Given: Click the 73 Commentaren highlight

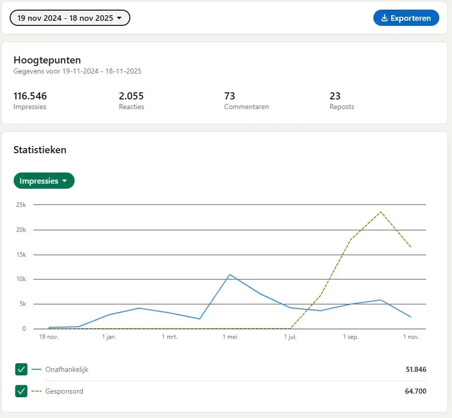Looking at the screenshot, I should (x=246, y=100).
